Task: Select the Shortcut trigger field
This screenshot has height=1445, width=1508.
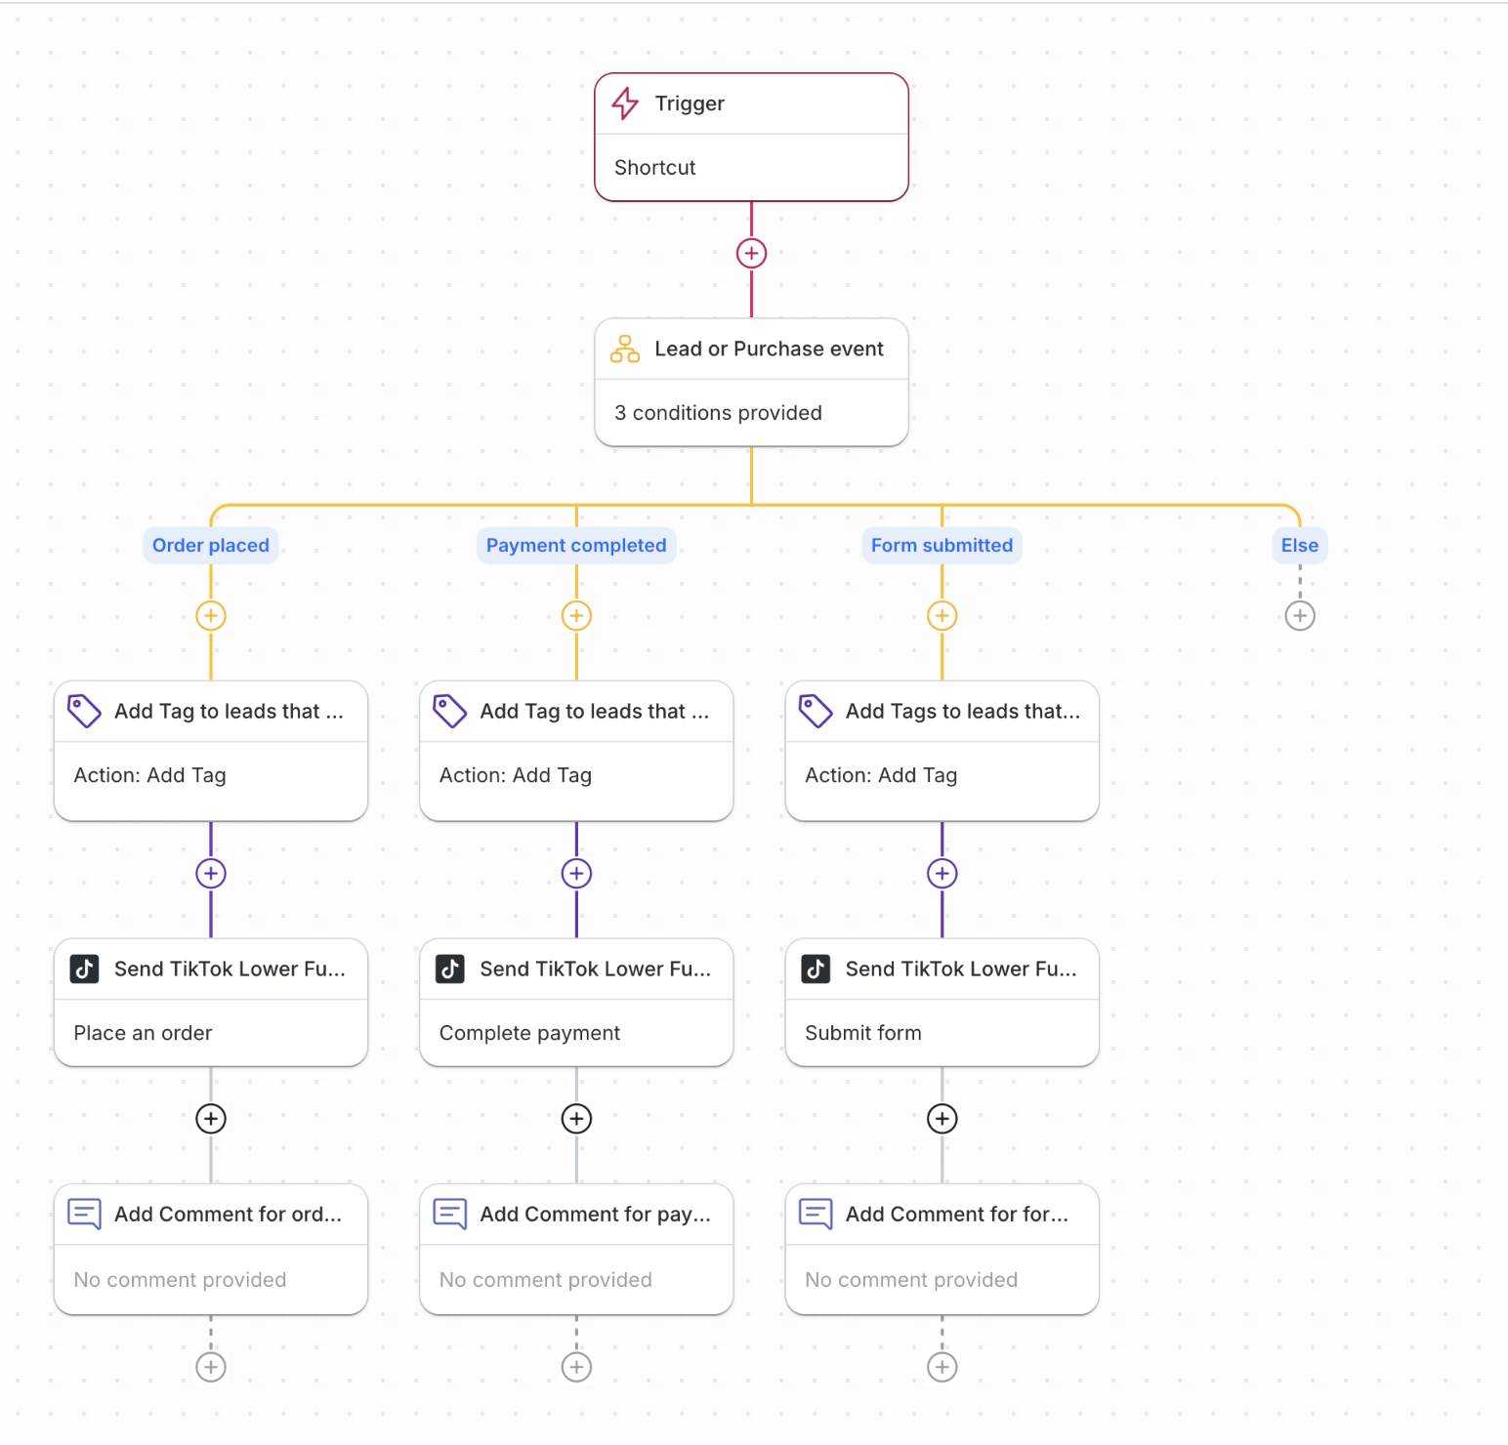Action: pyautogui.click(x=655, y=168)
